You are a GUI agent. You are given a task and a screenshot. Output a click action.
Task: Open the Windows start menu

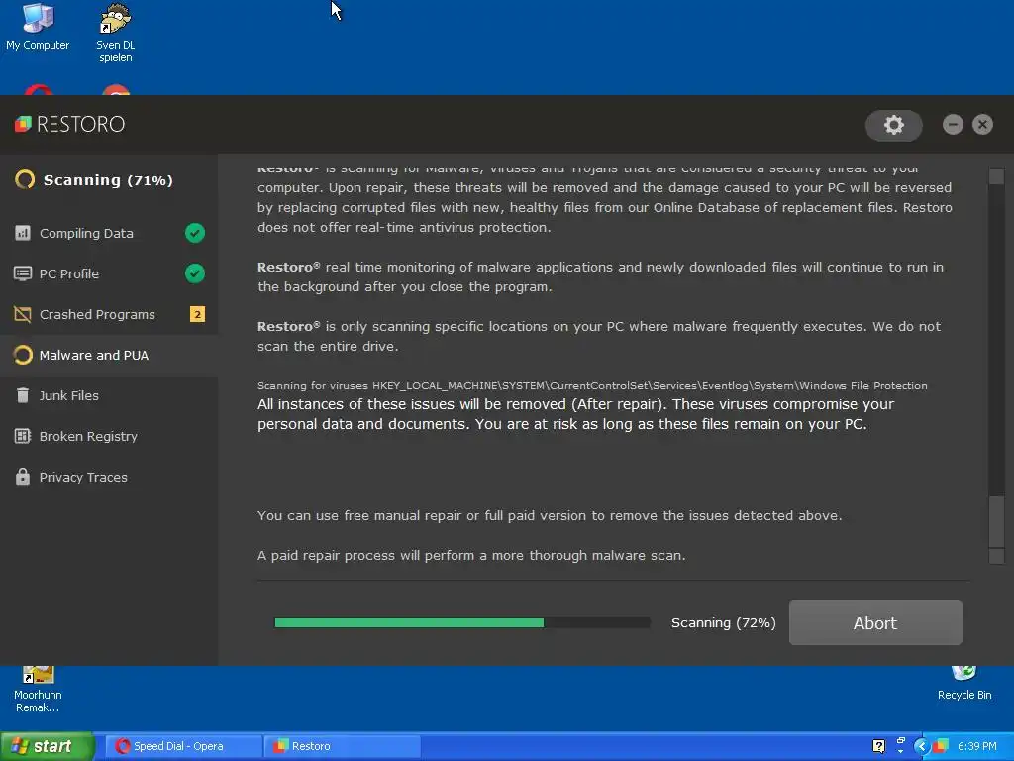pyautogui.click(x=47, y=746)
